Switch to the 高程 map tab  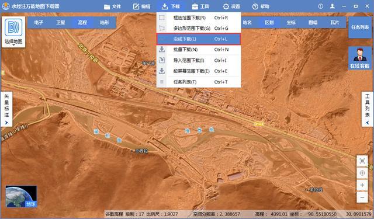point(82,23)
